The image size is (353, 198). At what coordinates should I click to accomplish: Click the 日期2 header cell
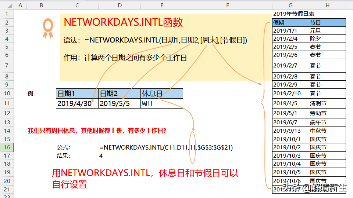[x=120, y=93]
